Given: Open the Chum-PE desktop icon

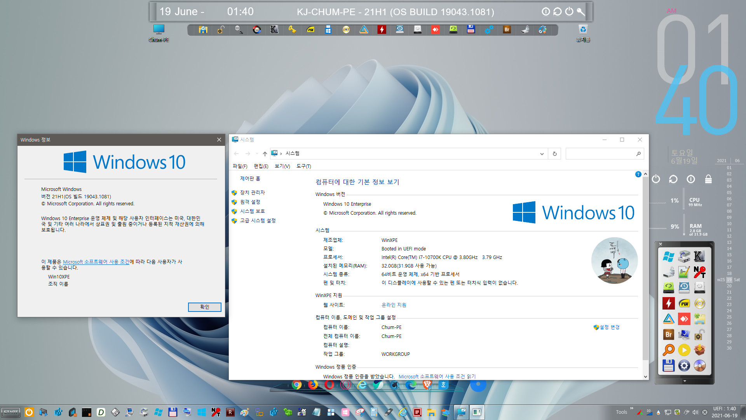Looking at the screenshot, I should pos(159,33).
